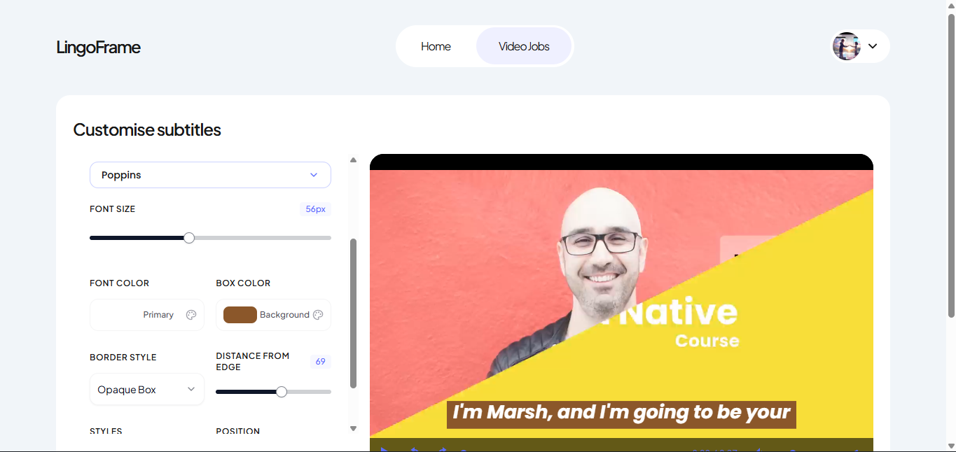This screenshot has height=452, width=956.
Task: Switch to the Video Jobs tab
Action: coord(524,46)
